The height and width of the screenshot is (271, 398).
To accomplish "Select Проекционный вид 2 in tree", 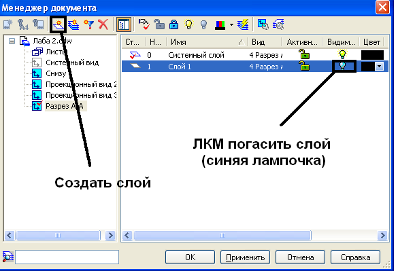I will point(81,84).
